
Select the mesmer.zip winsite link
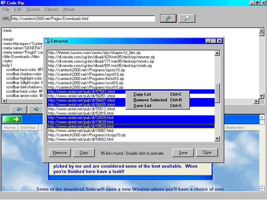131,57
